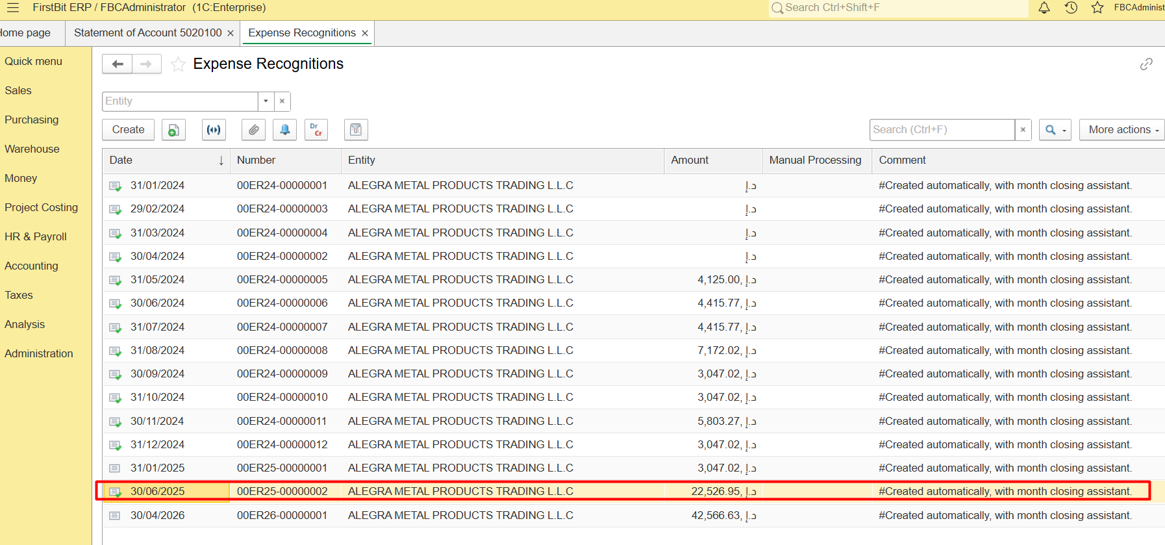This screenshot has height=545, width=1165.
Task: Open reminders with the blue bell toolbar icon
Action: (284, 130)
